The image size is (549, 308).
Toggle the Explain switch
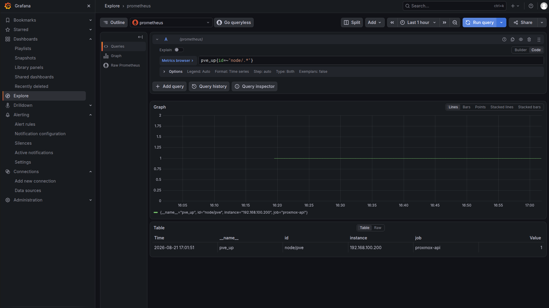click(179, 50)
